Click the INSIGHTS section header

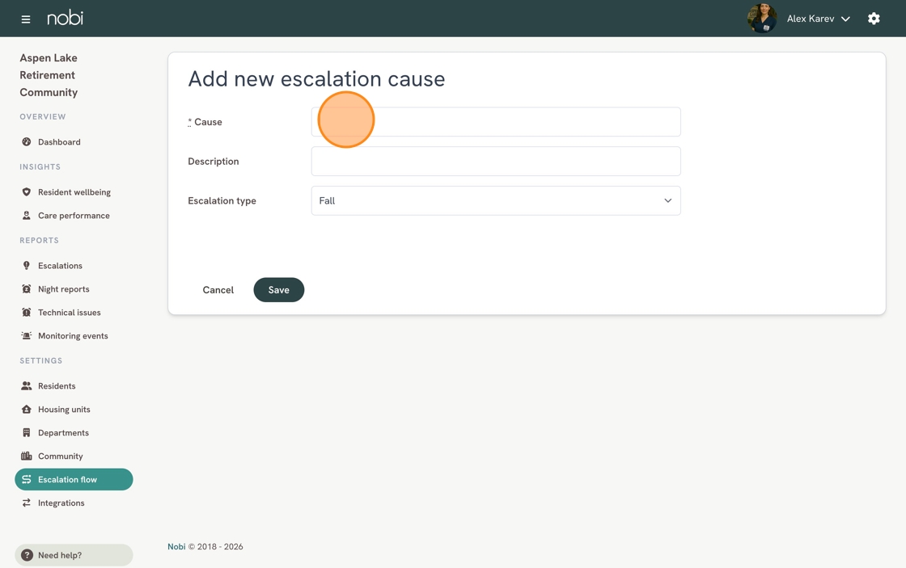click(40, 166)
